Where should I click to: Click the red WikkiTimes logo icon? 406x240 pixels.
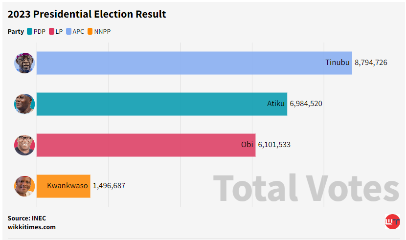point(392,222)
